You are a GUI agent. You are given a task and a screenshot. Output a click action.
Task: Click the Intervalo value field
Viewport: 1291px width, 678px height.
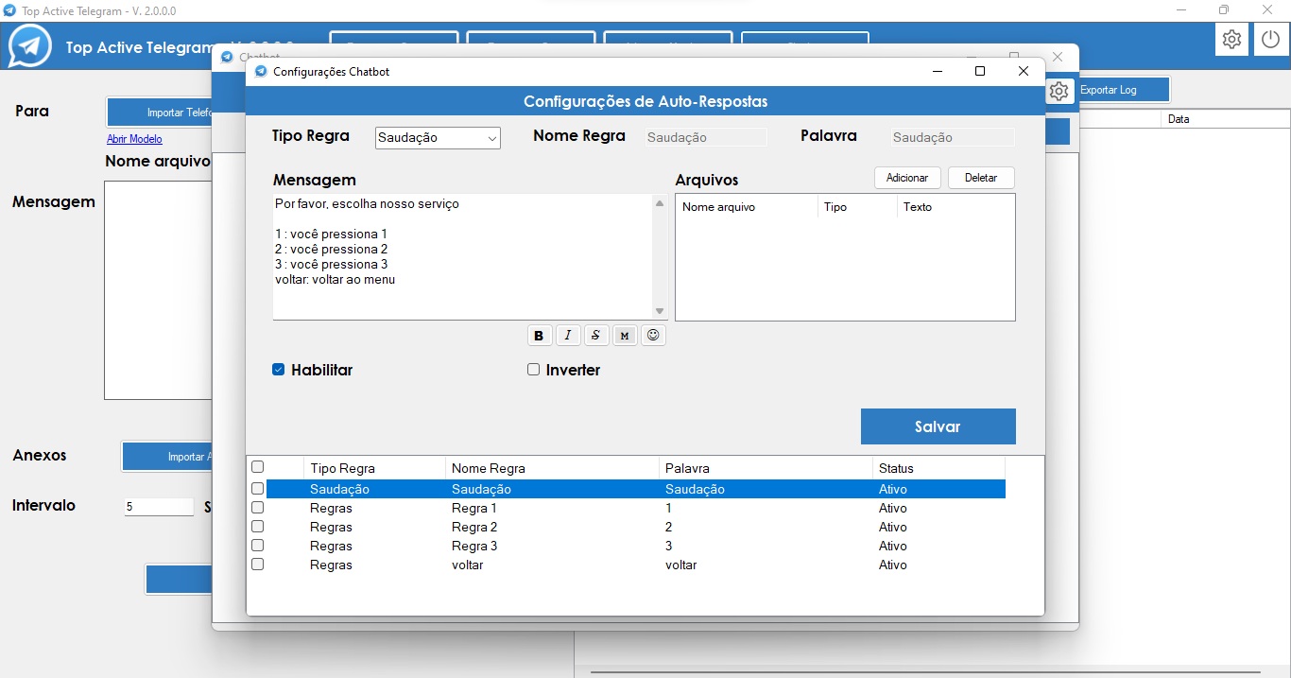(x=159, y=507)
